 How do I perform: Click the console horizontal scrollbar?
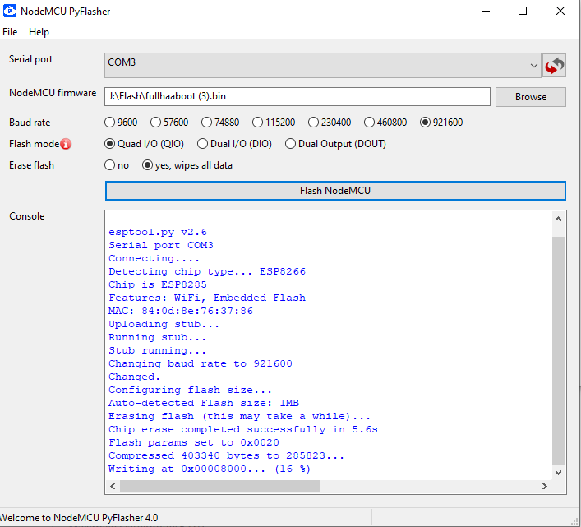(x=219, y=487)
